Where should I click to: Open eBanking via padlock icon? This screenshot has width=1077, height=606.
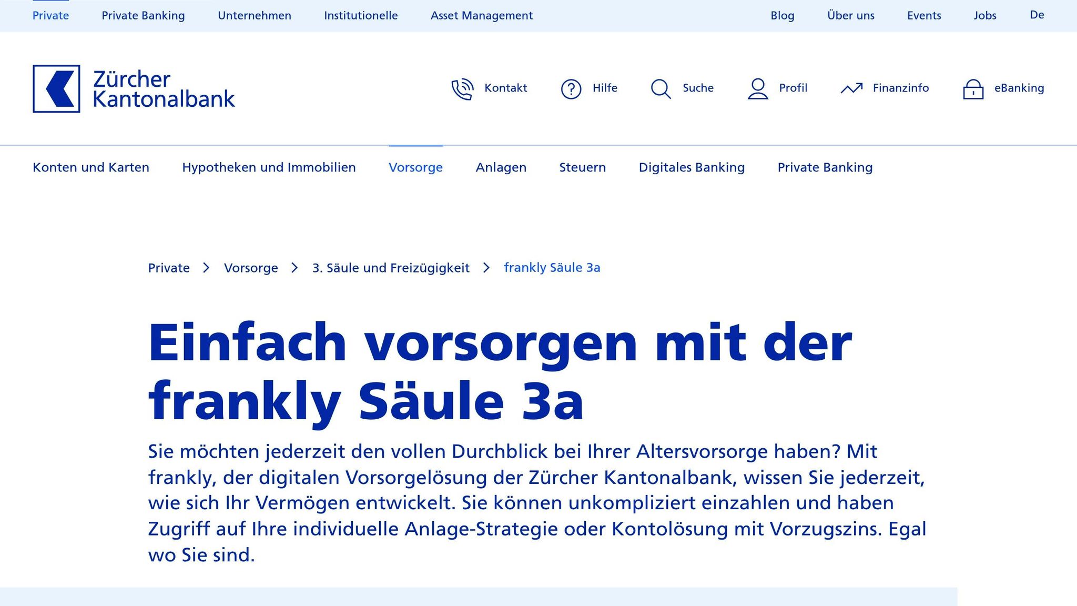(x=973, y=89)
